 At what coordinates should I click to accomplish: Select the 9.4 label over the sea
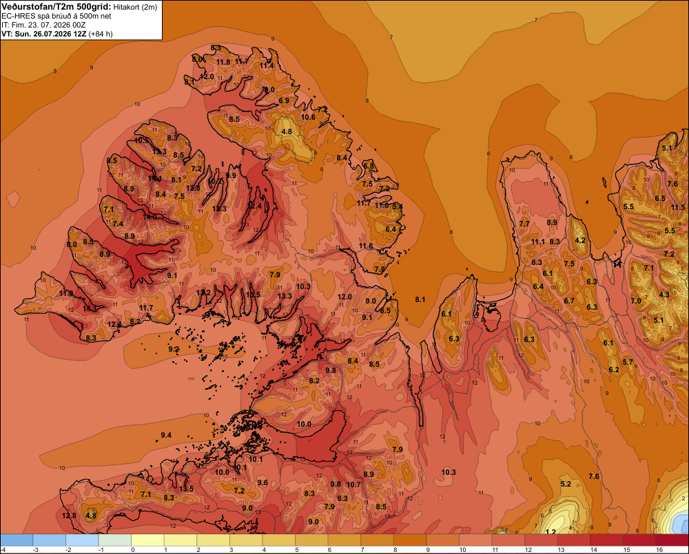(165, 435)
